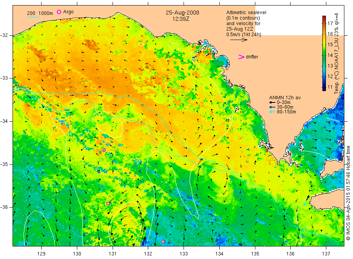Viewport: 353px width, 259px height.
Task: Click the longitude axis label "135"
Action: (255, 254)
